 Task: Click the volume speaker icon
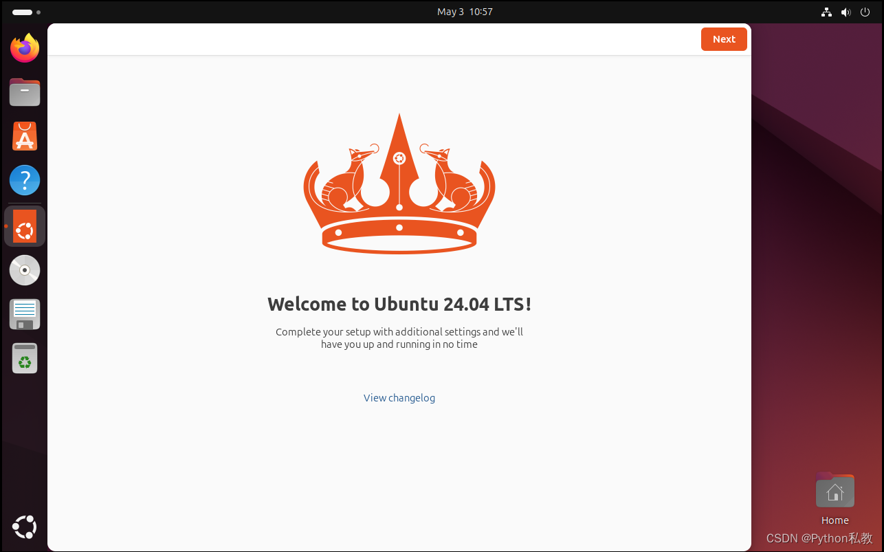point(846,12)
